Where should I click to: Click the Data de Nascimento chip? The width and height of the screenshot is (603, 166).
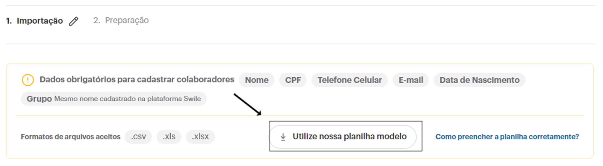click(479, 80)
